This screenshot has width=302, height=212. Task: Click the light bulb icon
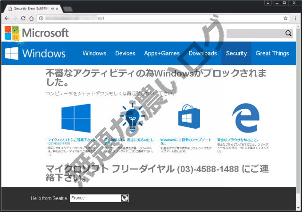132,118
